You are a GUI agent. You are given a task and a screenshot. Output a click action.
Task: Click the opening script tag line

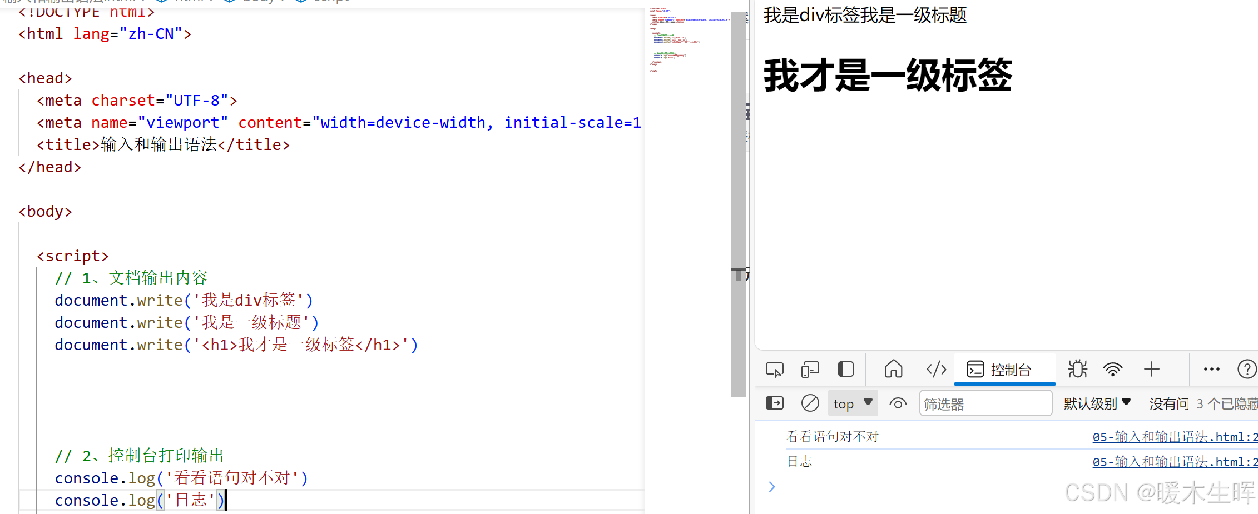click(72, 256)
